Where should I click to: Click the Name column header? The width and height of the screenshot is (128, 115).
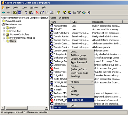pos(60,22)
